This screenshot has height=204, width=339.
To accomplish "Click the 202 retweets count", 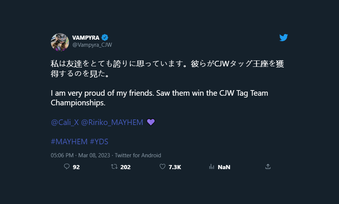I will [125, 167].
